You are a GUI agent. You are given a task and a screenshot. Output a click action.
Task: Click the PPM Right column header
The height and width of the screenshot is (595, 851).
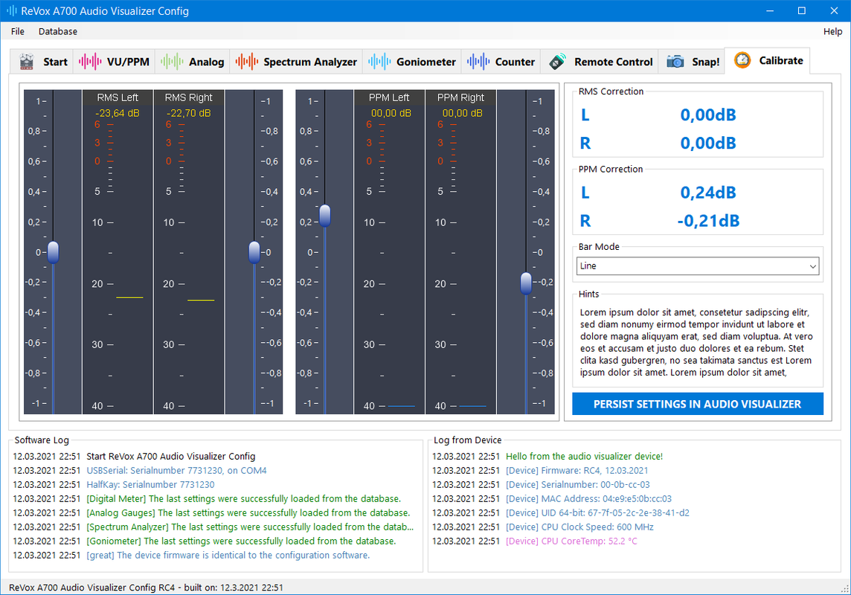(460, 97)
